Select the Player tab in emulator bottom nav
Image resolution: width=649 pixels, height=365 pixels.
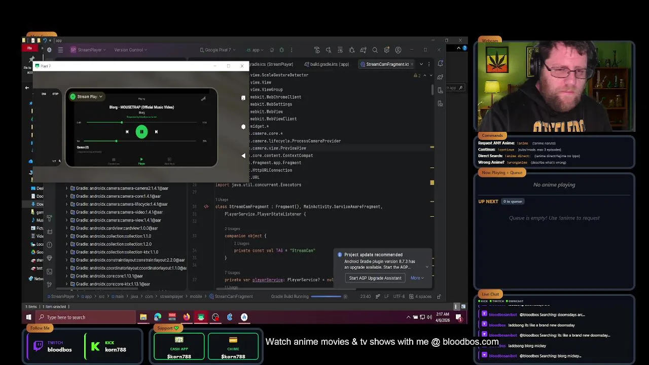click(x=141, y=161)
